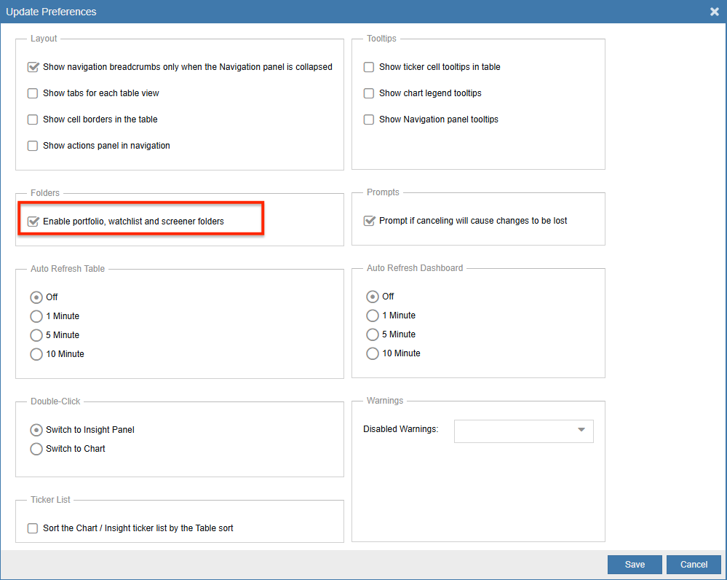The image size is (727, 580).
Task: Check Show Navigation panel tooltips
Action: click(369, 119)
